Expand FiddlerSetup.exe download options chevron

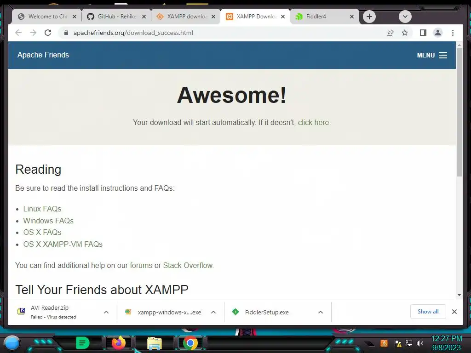(321, 312)
